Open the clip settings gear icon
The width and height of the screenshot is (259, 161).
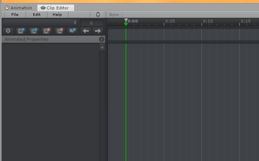click(x=8, y=31)
